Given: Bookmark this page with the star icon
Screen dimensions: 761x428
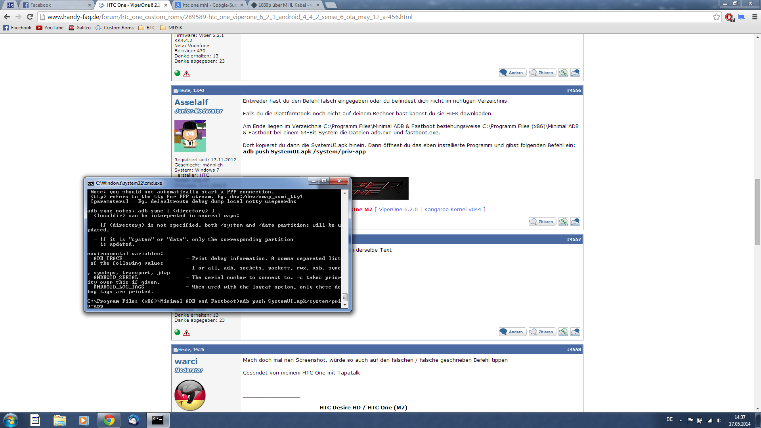Looking at the screenshot, I should [716, 17].
